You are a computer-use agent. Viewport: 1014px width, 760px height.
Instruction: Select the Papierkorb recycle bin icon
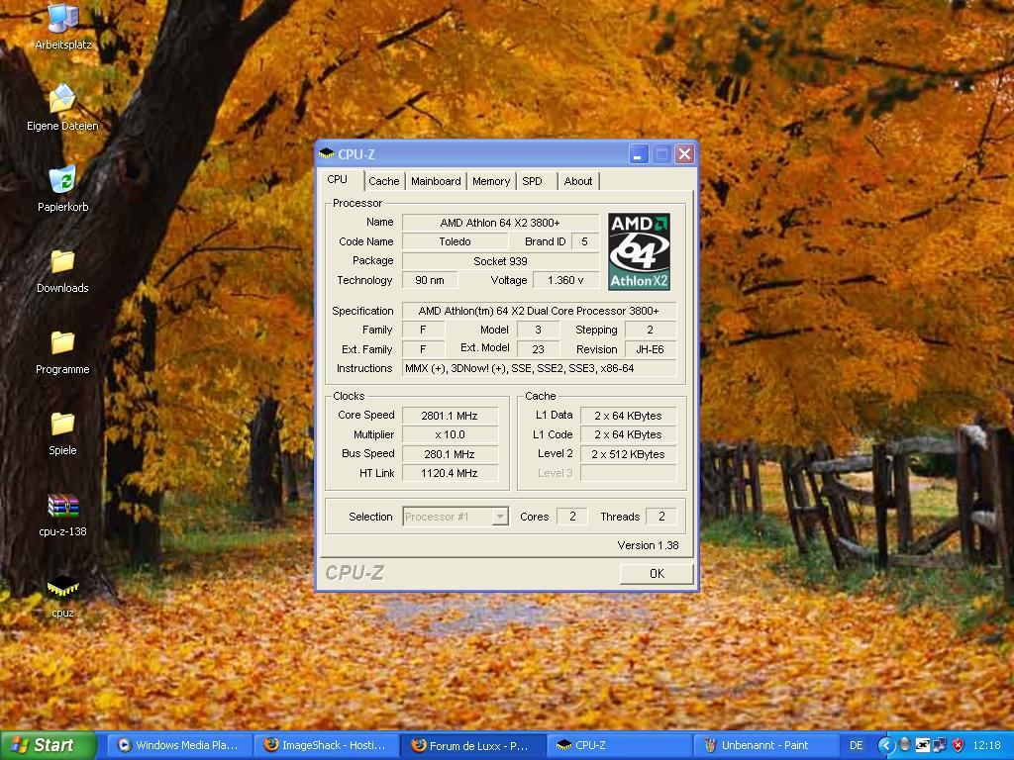click(62, 189)
